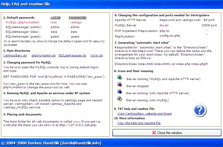The height and width of the screenshot is (147, 223).
Task: View the help and readme file link
Action: pos(139,123)
